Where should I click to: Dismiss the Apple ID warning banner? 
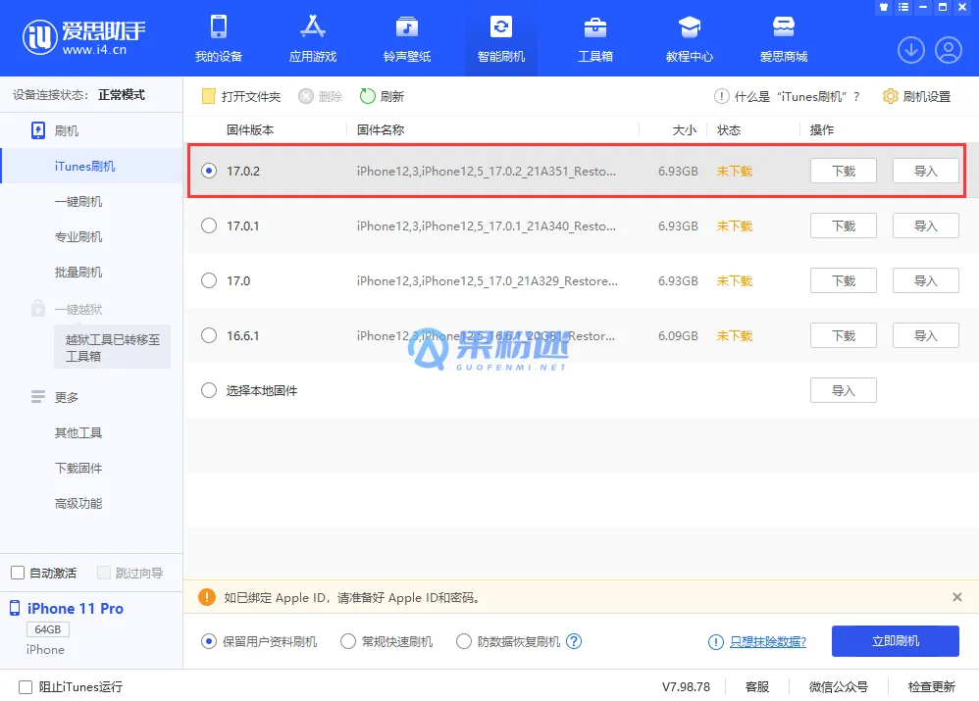pyautogui.click(x=956, y=598)
